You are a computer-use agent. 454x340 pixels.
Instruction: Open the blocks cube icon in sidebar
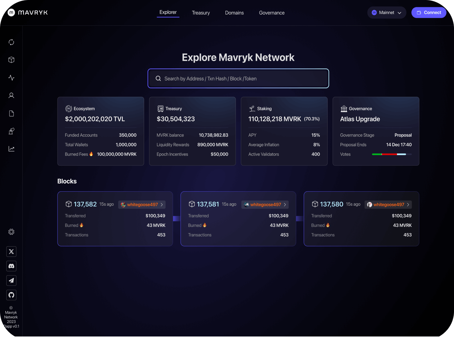11,60
